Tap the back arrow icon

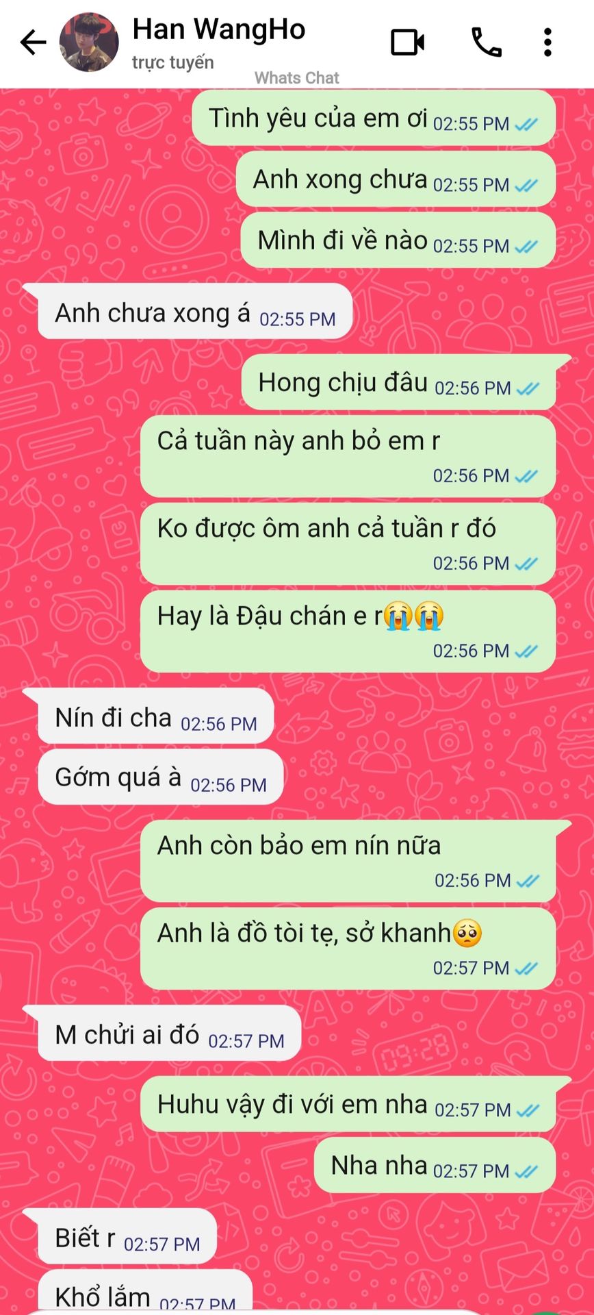click(x=33, y=42)
